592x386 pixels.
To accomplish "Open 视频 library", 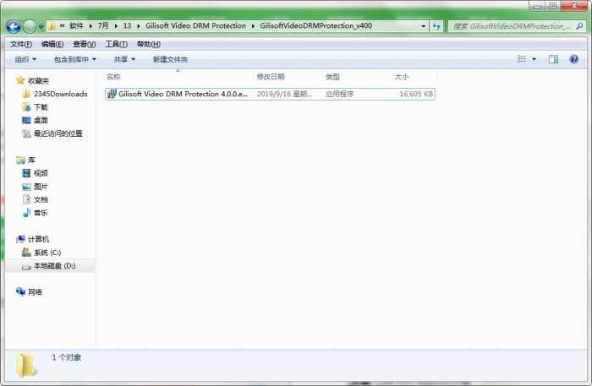I will 41,173.
